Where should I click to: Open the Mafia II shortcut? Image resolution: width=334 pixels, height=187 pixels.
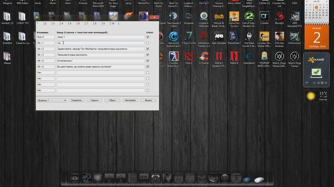(x=234, y=58)
